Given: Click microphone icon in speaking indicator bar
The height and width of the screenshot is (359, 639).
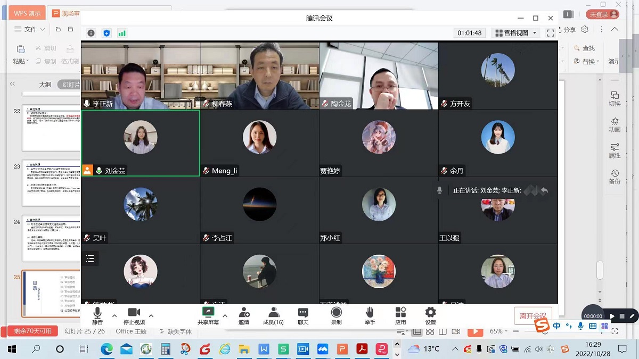Looking at the screenshot, I should click(439, 190).
